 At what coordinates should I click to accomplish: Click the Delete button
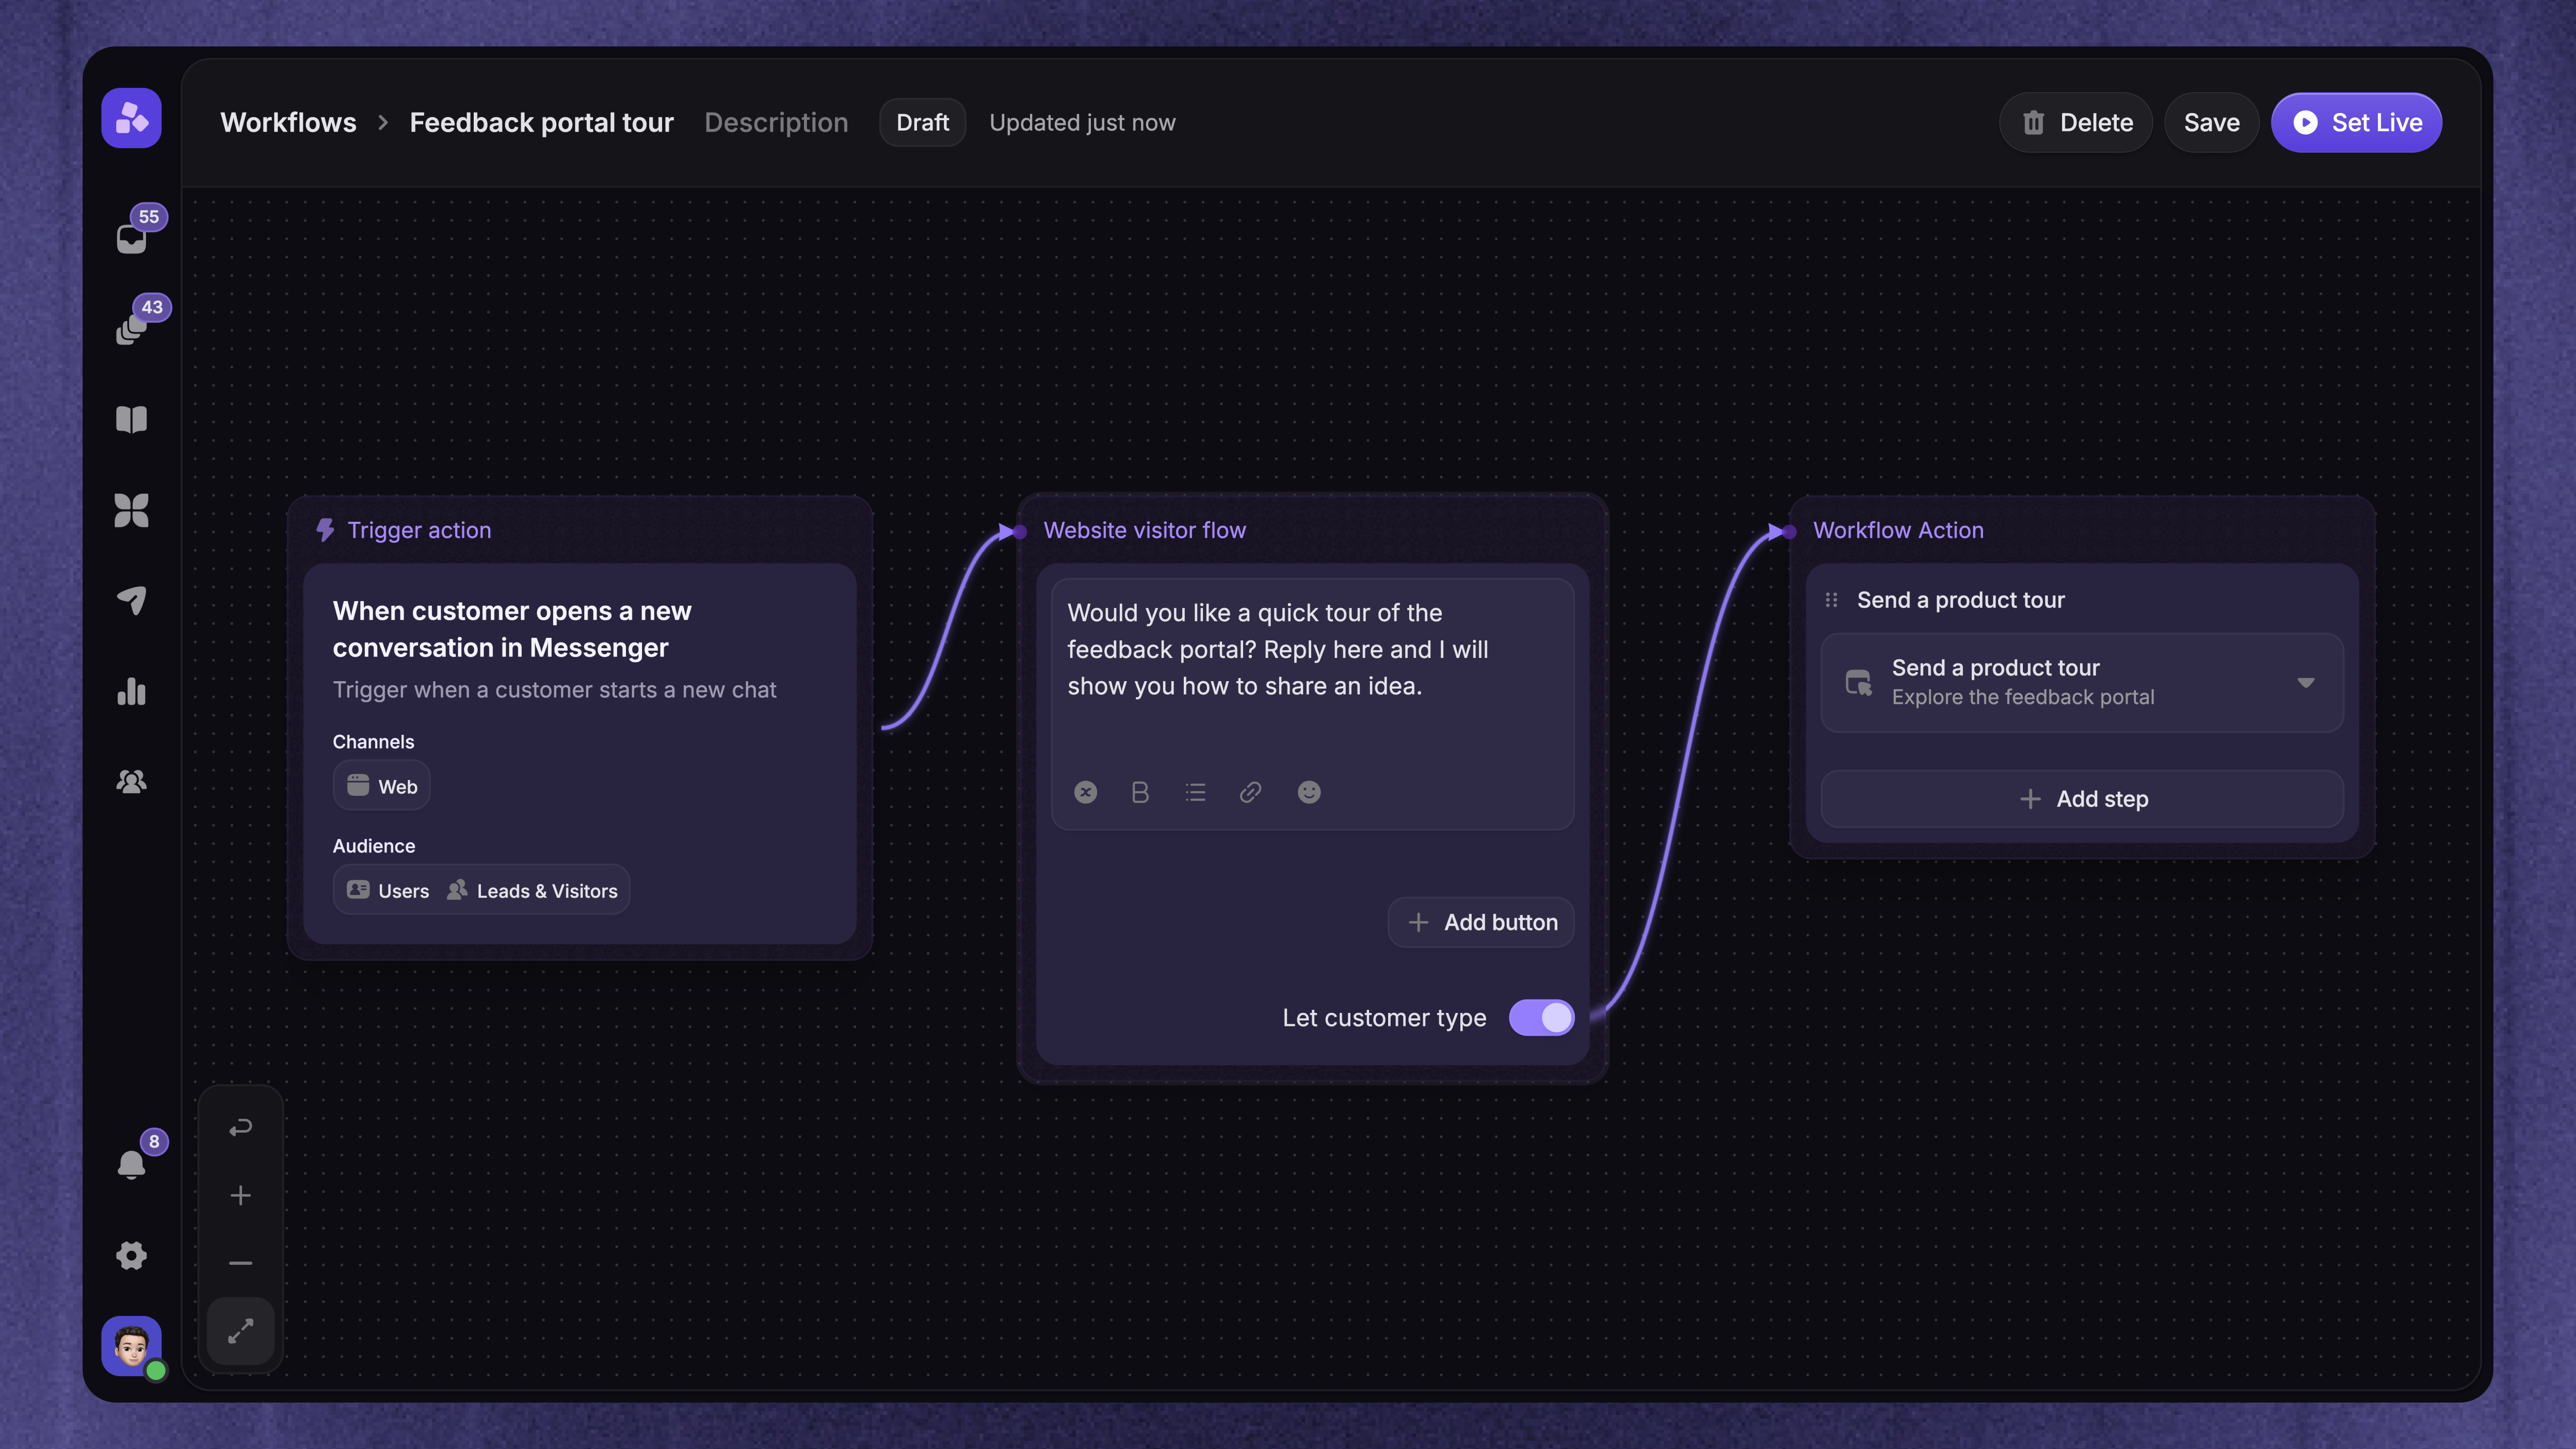[2076, 122]
